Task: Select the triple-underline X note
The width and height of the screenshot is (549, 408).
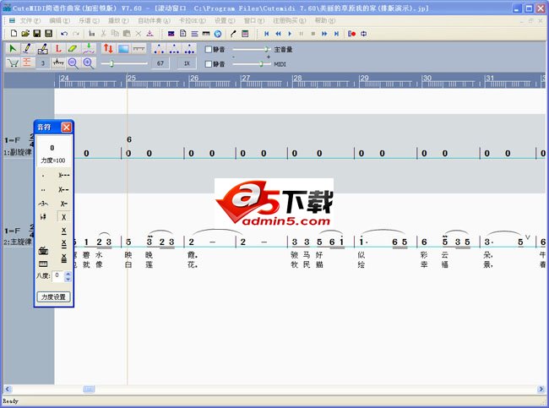Action: tap(63, 258)
